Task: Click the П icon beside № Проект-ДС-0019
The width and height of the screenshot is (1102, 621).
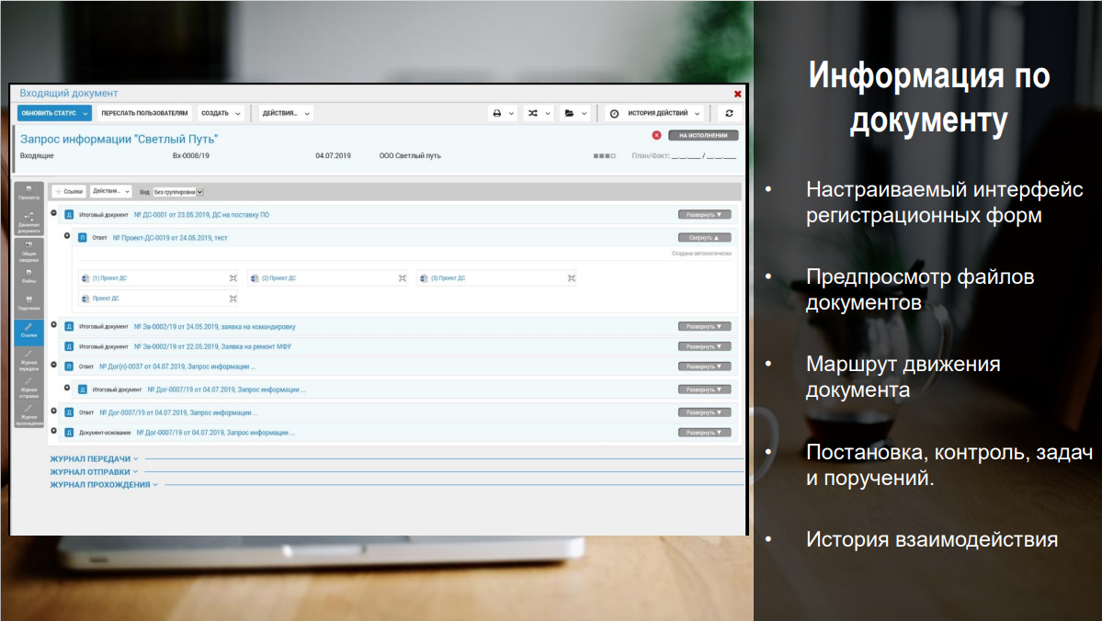Action: (82, 238)
